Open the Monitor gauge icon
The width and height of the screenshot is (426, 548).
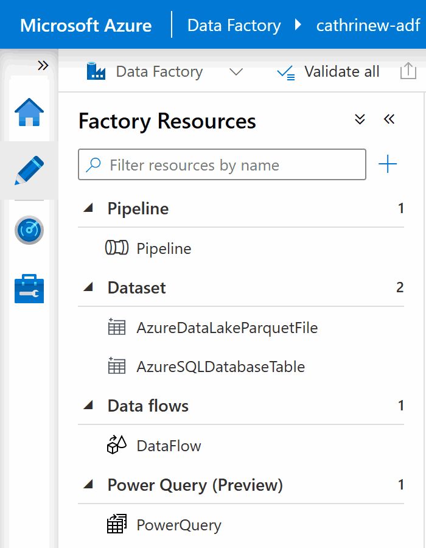point(29,230)
